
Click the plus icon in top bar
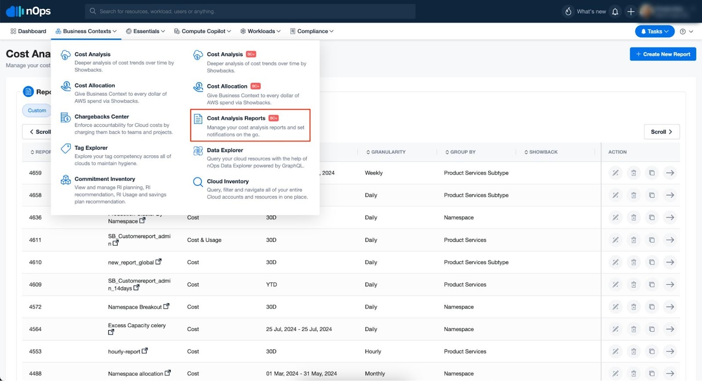tap(631, 11)
